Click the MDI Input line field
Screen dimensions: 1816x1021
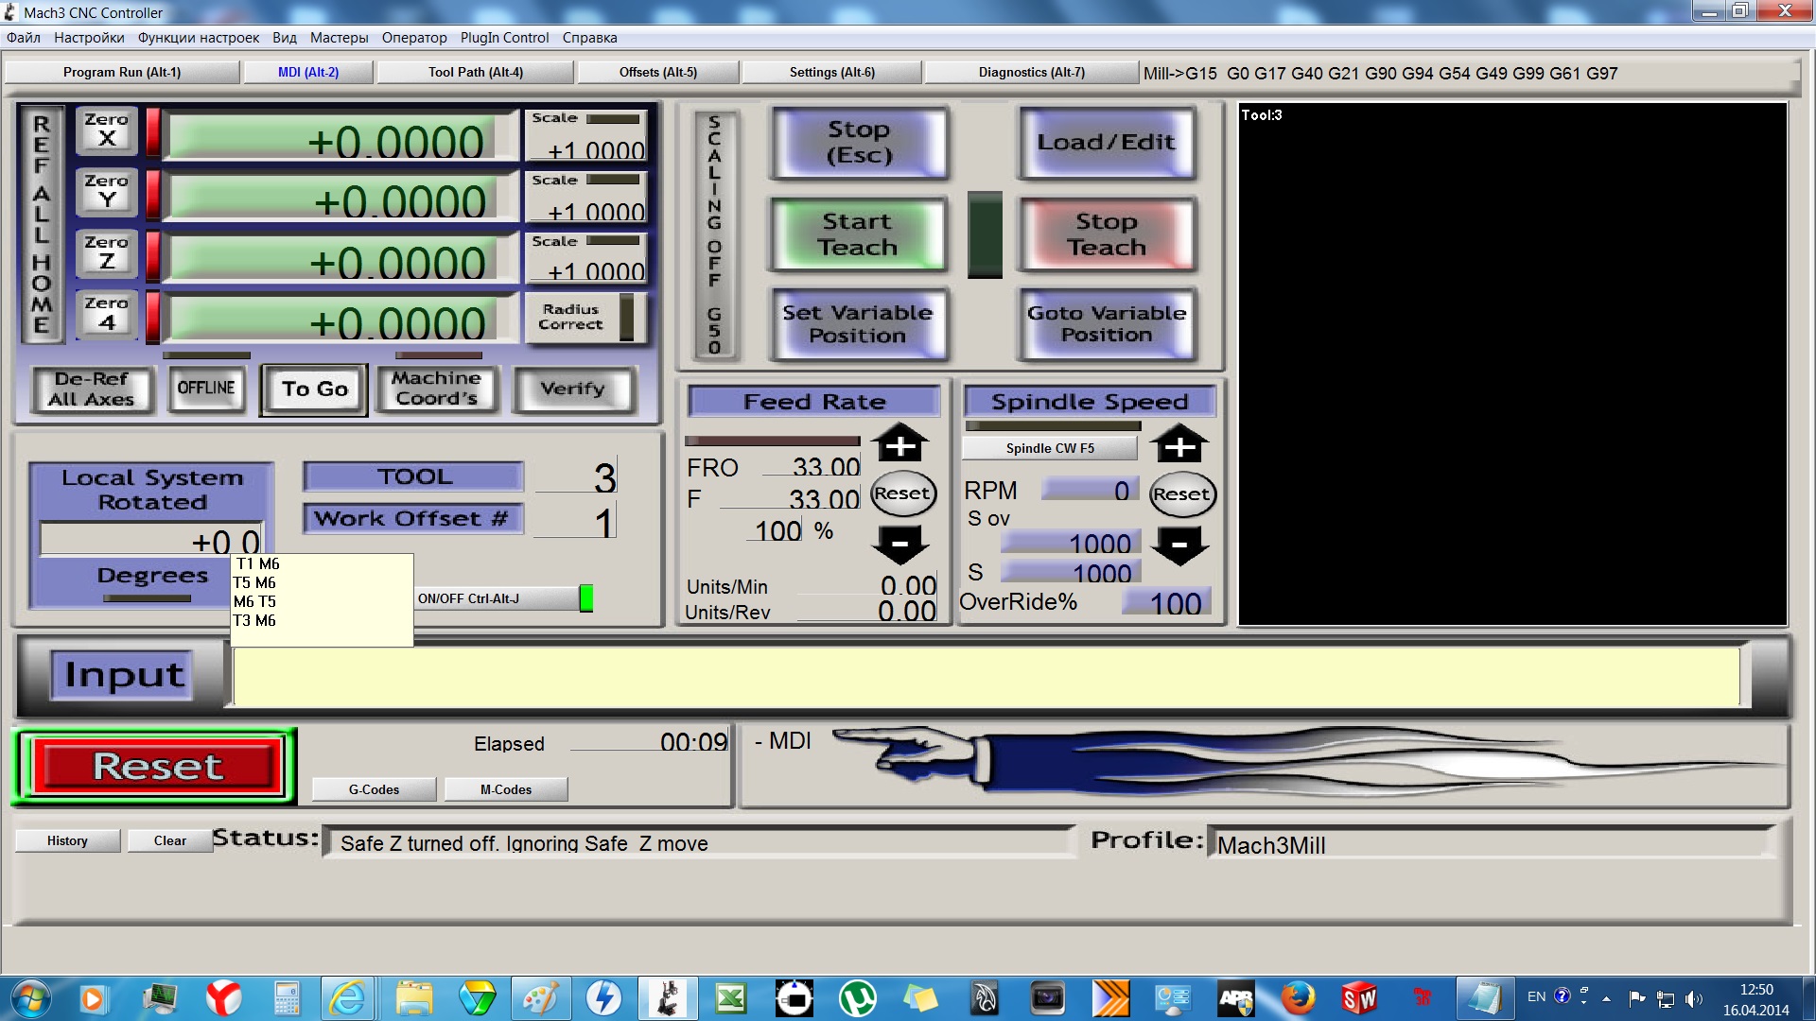[x=986, y=676]
